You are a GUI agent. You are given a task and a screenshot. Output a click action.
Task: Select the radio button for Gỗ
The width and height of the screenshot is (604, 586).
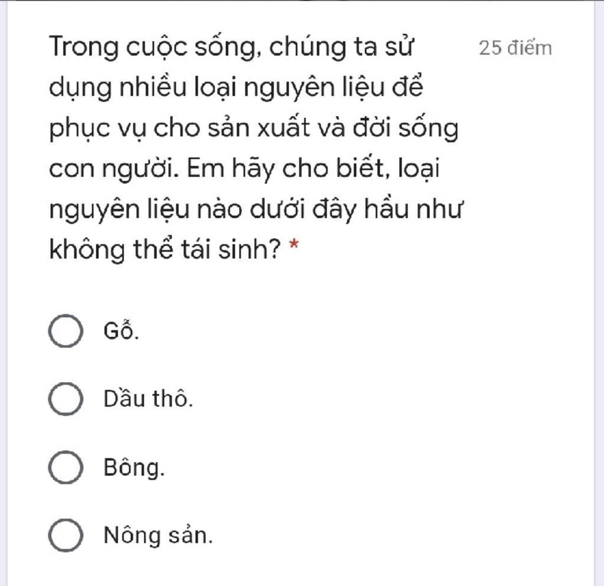(65, 331)
